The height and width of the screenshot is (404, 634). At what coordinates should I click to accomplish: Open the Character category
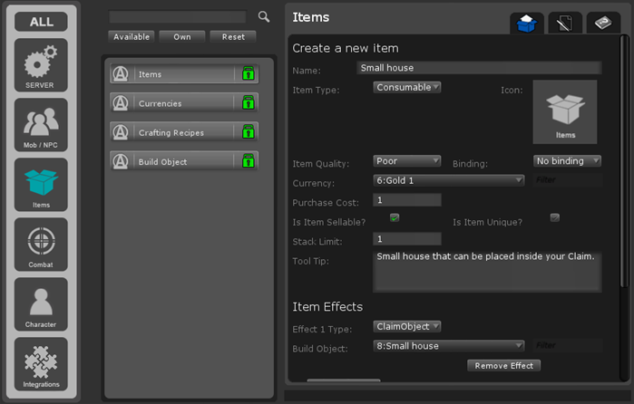pos(41,304)
